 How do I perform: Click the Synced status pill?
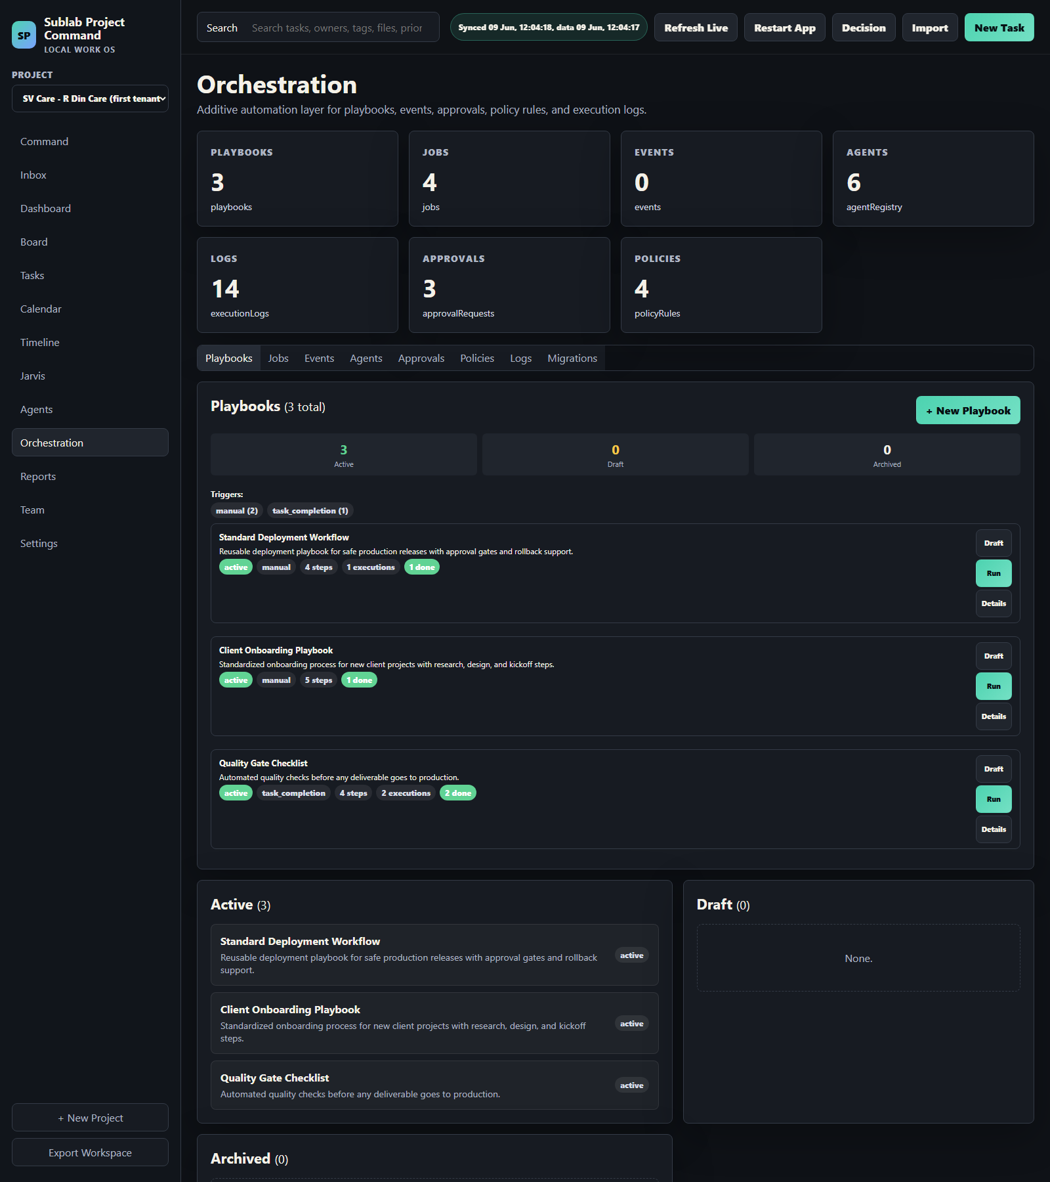point(549,28)
